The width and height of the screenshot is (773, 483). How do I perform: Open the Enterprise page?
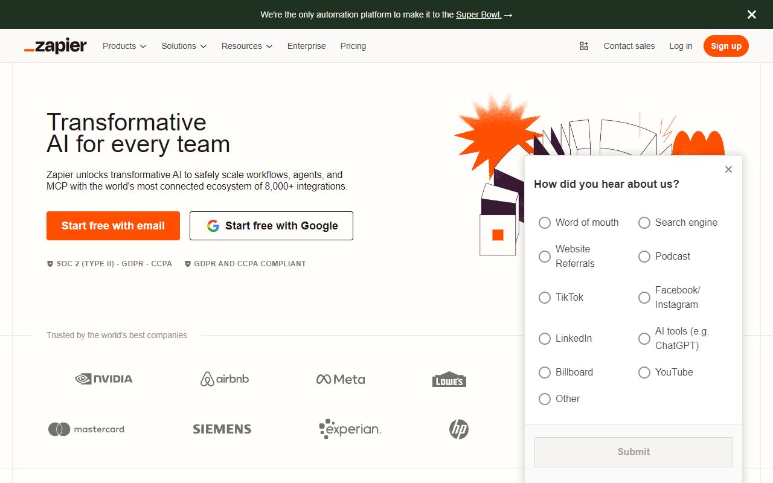pyautogui.click(x=306, y=46)
